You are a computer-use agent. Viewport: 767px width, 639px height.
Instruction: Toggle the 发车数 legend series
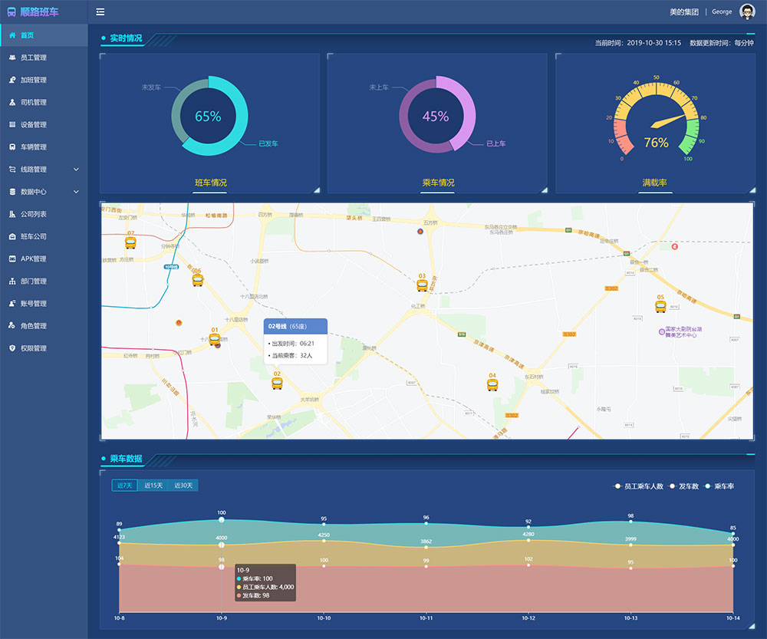tap(683, 486)
